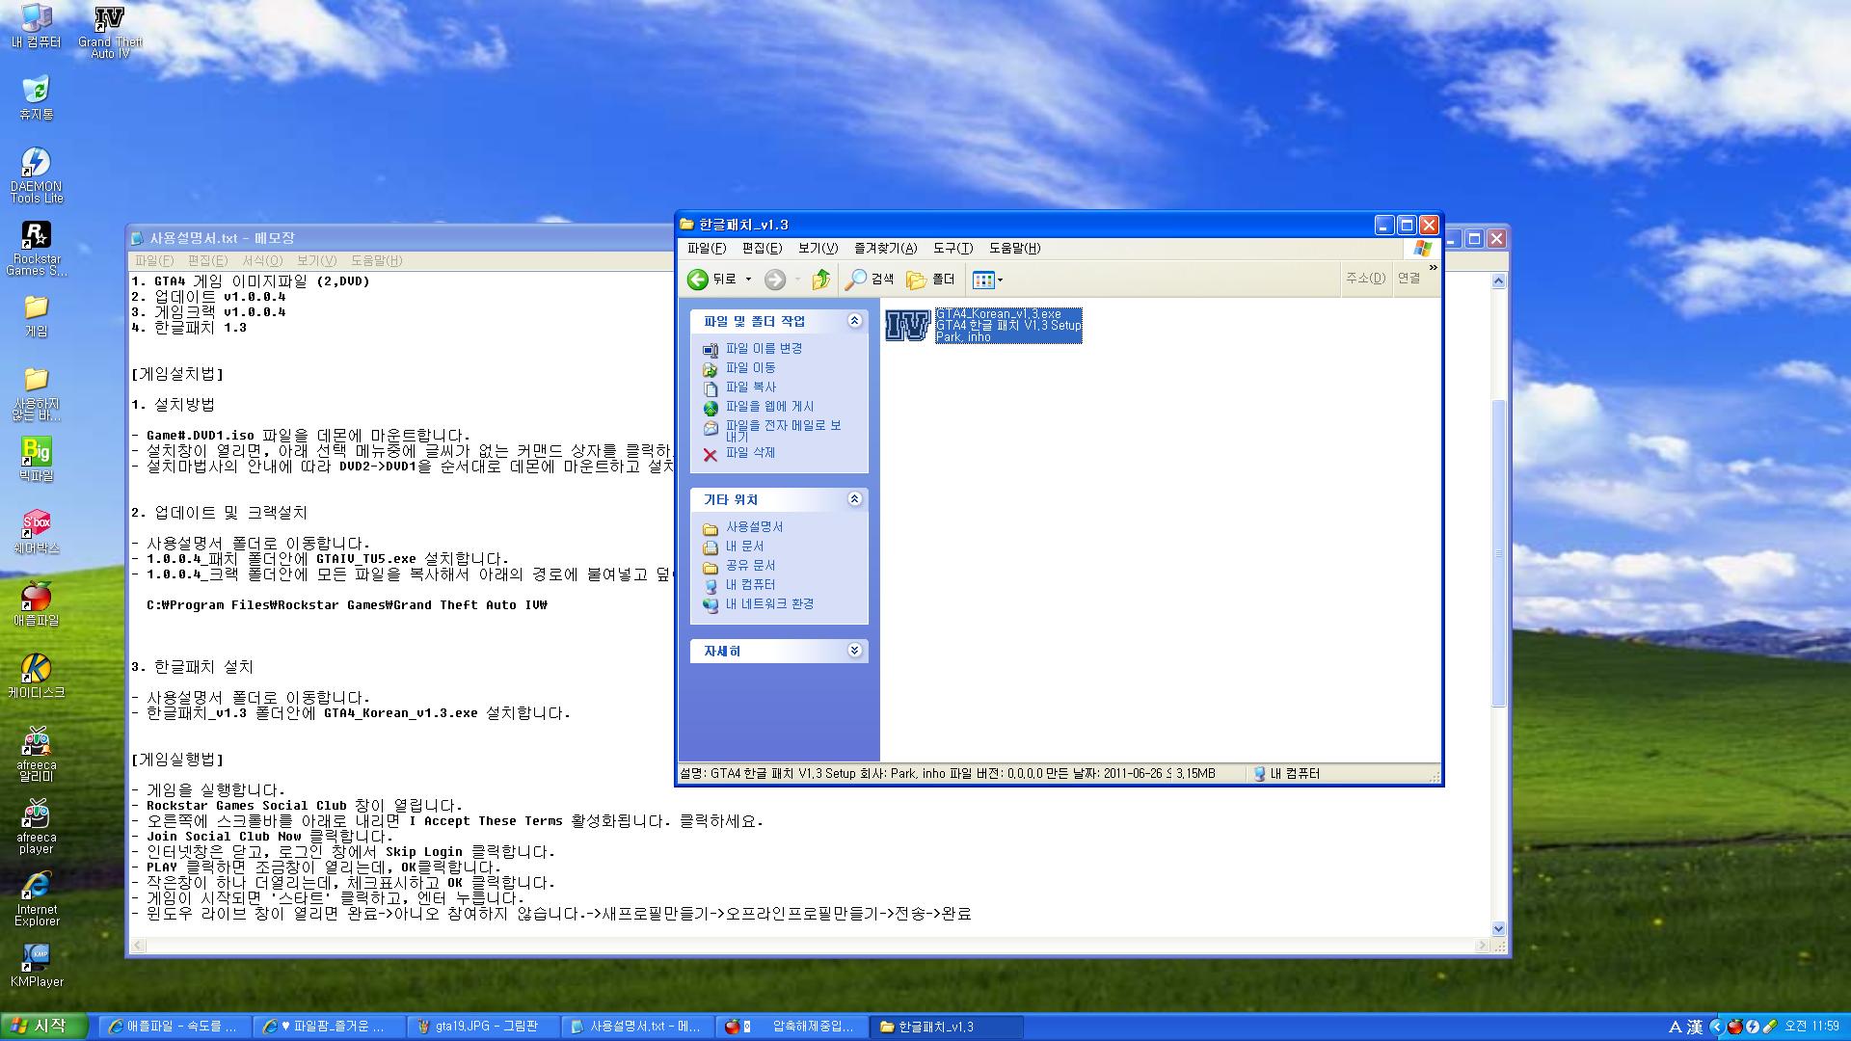Switch to gta19.JPG 그림판 taskbar button
This screenshot has width=1851, height=1041.
click(x=483, y=1027)
